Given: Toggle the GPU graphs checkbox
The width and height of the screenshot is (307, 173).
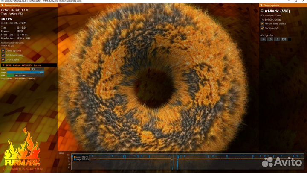Looking at the screenshot, I should pyautogui.click(x=3, y=60).
